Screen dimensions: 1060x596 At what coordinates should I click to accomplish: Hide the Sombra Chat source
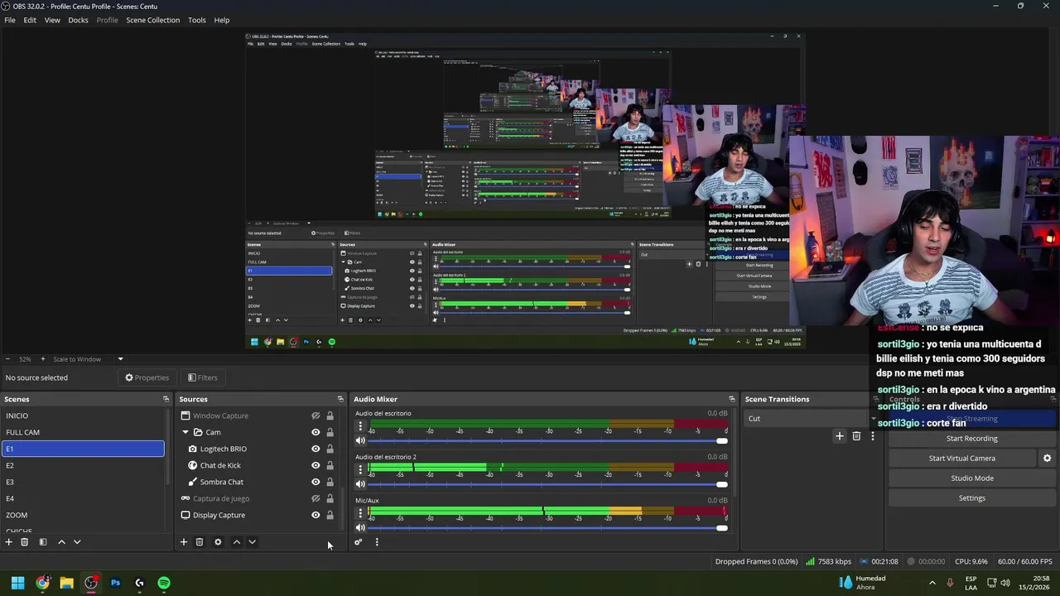click(x=316, y=482)
